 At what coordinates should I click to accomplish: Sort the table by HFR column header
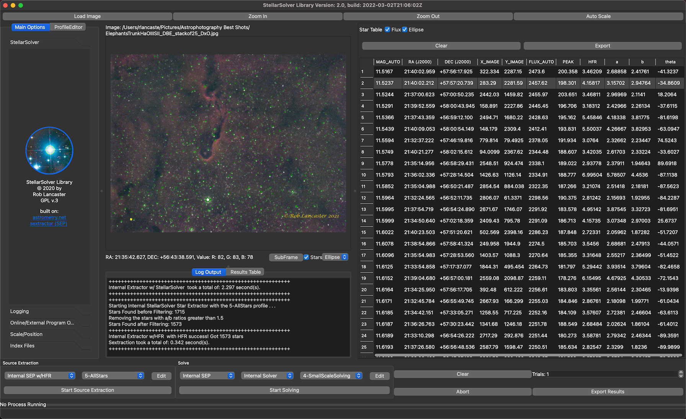(592, 62)
